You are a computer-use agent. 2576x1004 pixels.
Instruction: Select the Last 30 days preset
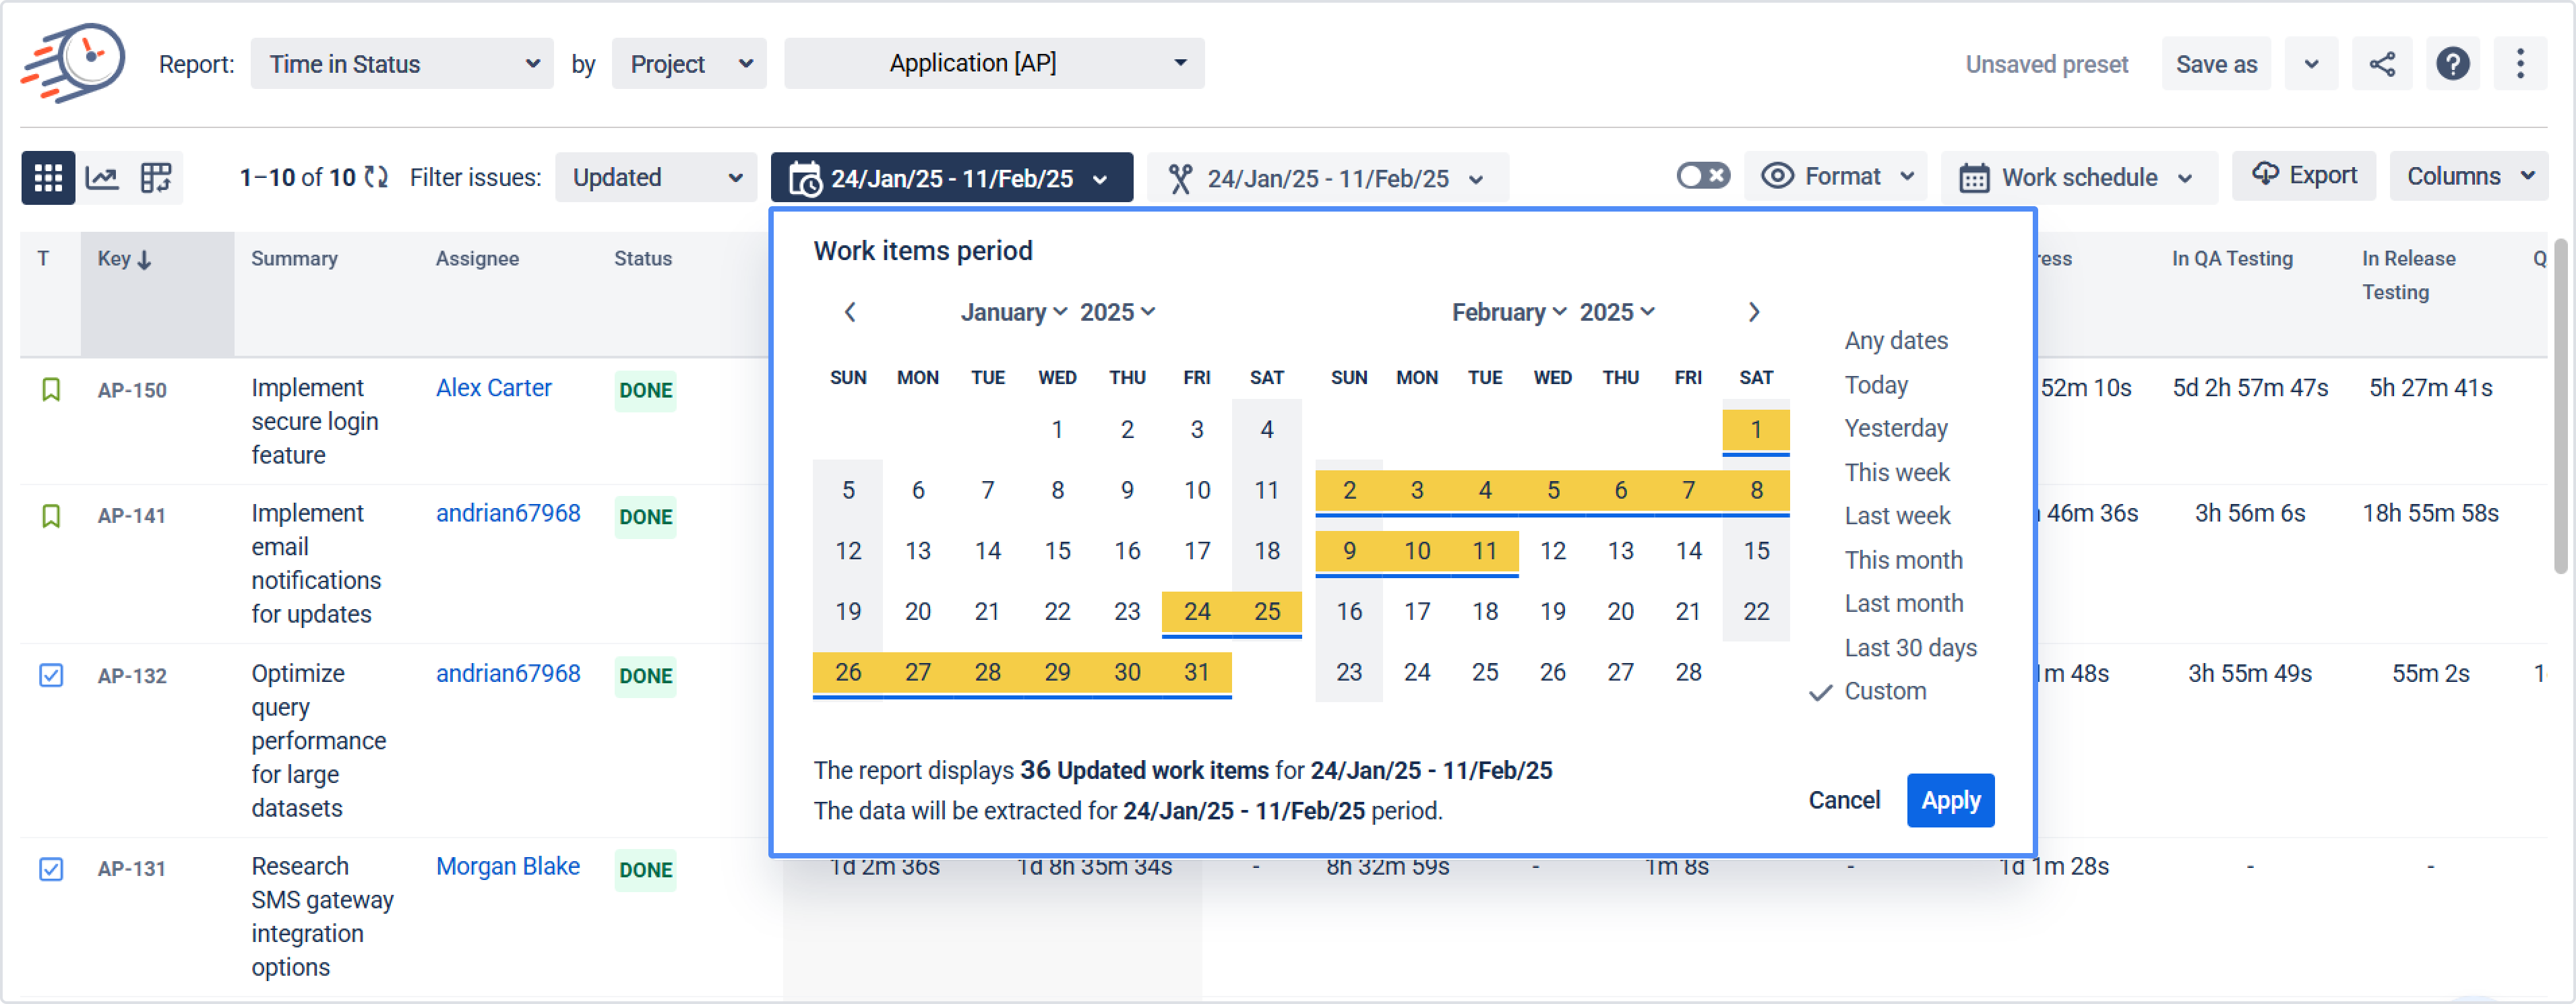coord(1910,647)
